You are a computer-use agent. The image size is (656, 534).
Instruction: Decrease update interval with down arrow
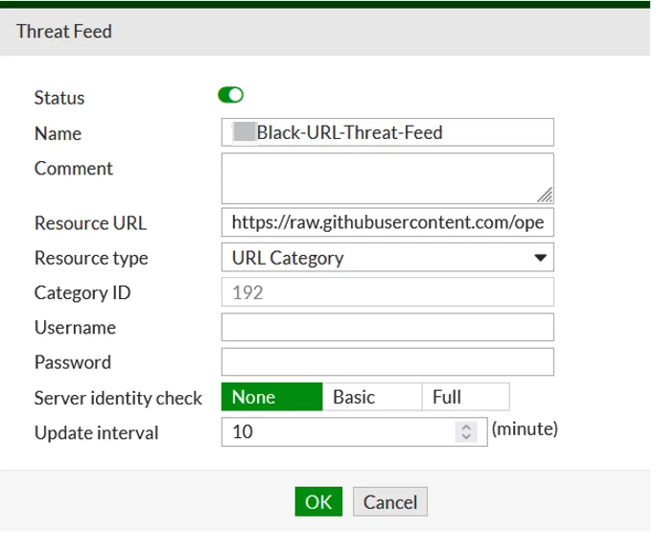tap(466, 436)
